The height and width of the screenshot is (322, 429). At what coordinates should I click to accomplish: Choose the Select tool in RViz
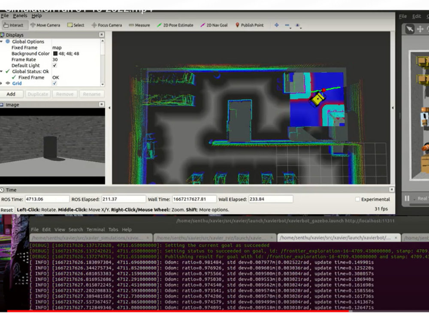tap(76, 25)
